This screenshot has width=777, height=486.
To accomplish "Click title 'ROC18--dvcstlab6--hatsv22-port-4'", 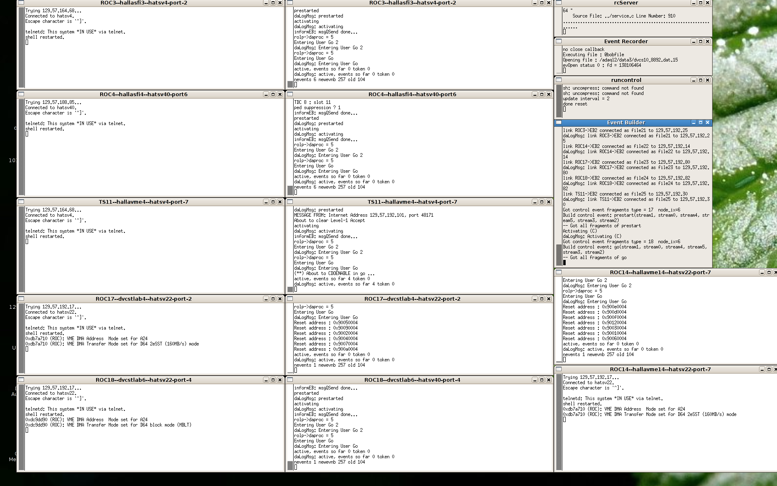I will pos(143,380).
